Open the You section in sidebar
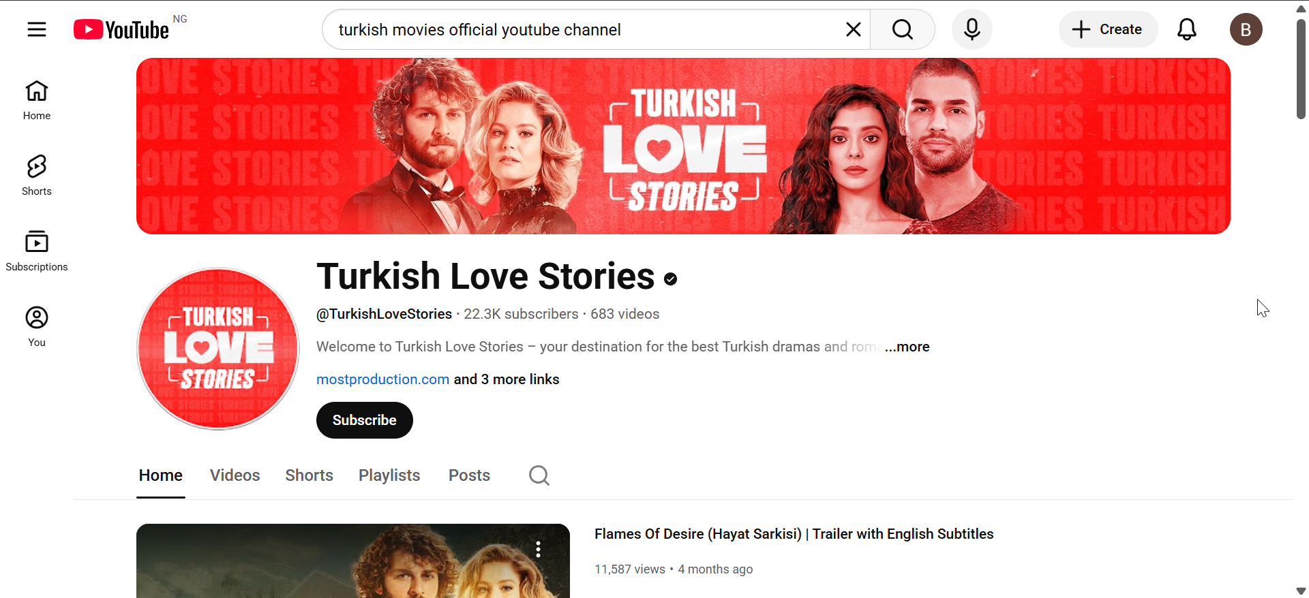This screenshot has height=598, width=1309. (37, 327)
